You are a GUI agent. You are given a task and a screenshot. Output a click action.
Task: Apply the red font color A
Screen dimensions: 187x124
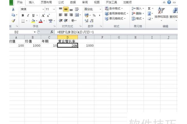point(41,21)
